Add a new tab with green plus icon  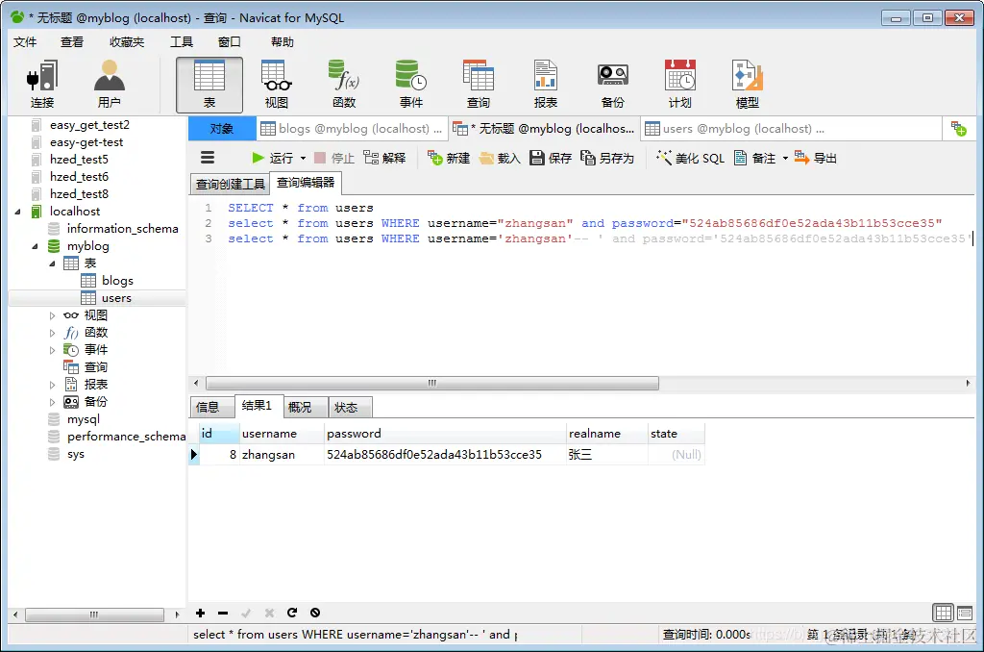(958, 129)
